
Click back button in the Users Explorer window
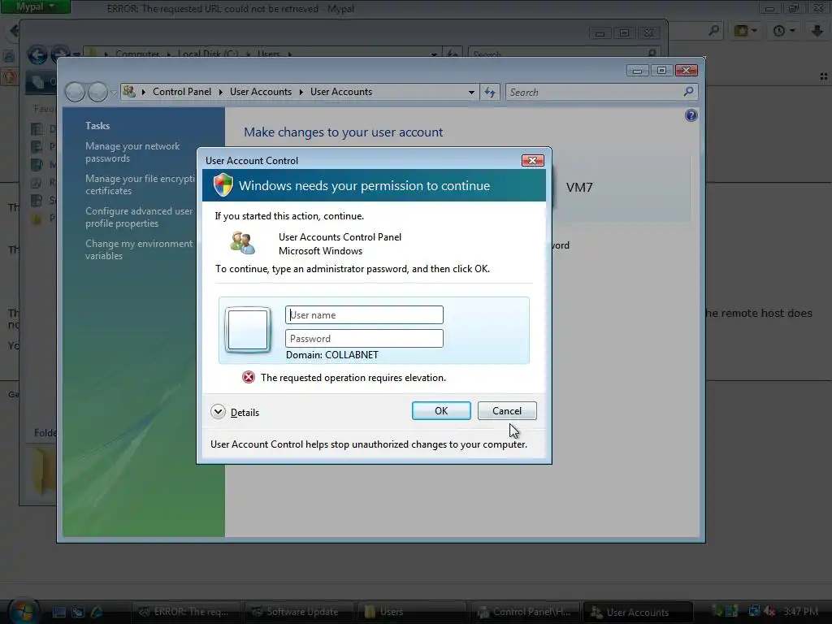click(37, 54)
